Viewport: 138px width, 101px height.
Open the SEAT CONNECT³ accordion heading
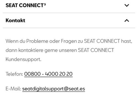26,5
